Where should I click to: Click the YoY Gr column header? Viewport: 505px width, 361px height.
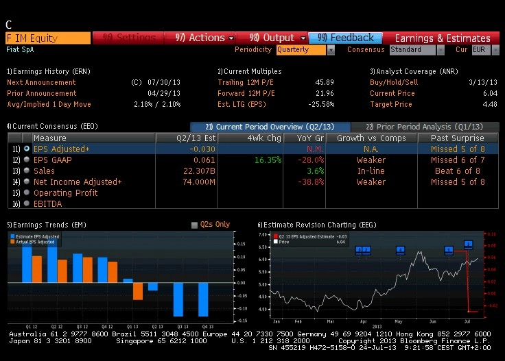(x=305, y=138)
